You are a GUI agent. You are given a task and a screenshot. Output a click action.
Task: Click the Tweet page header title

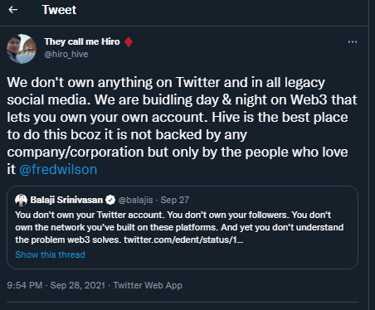tap(59, 10)
